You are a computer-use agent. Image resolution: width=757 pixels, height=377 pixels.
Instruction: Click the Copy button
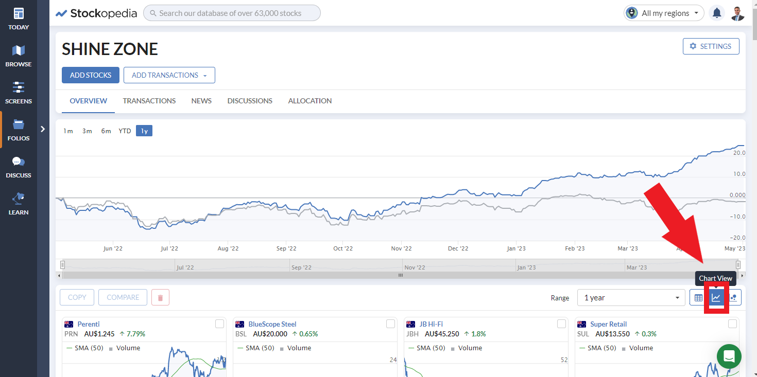point(77,298)
